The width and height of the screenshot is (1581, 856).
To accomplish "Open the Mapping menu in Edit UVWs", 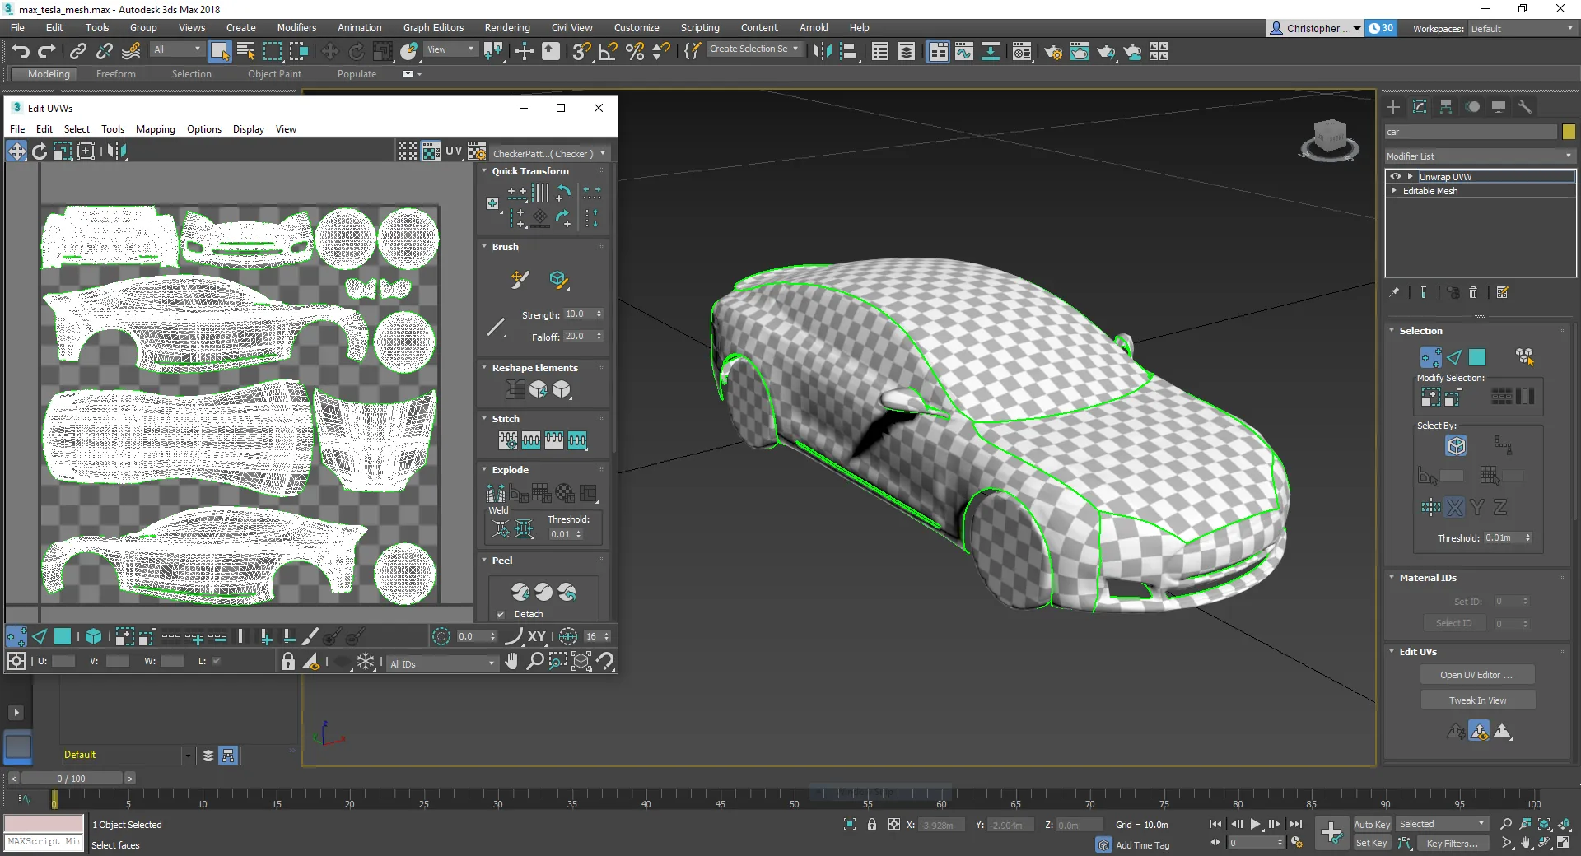I will click(x=155, y=129).
